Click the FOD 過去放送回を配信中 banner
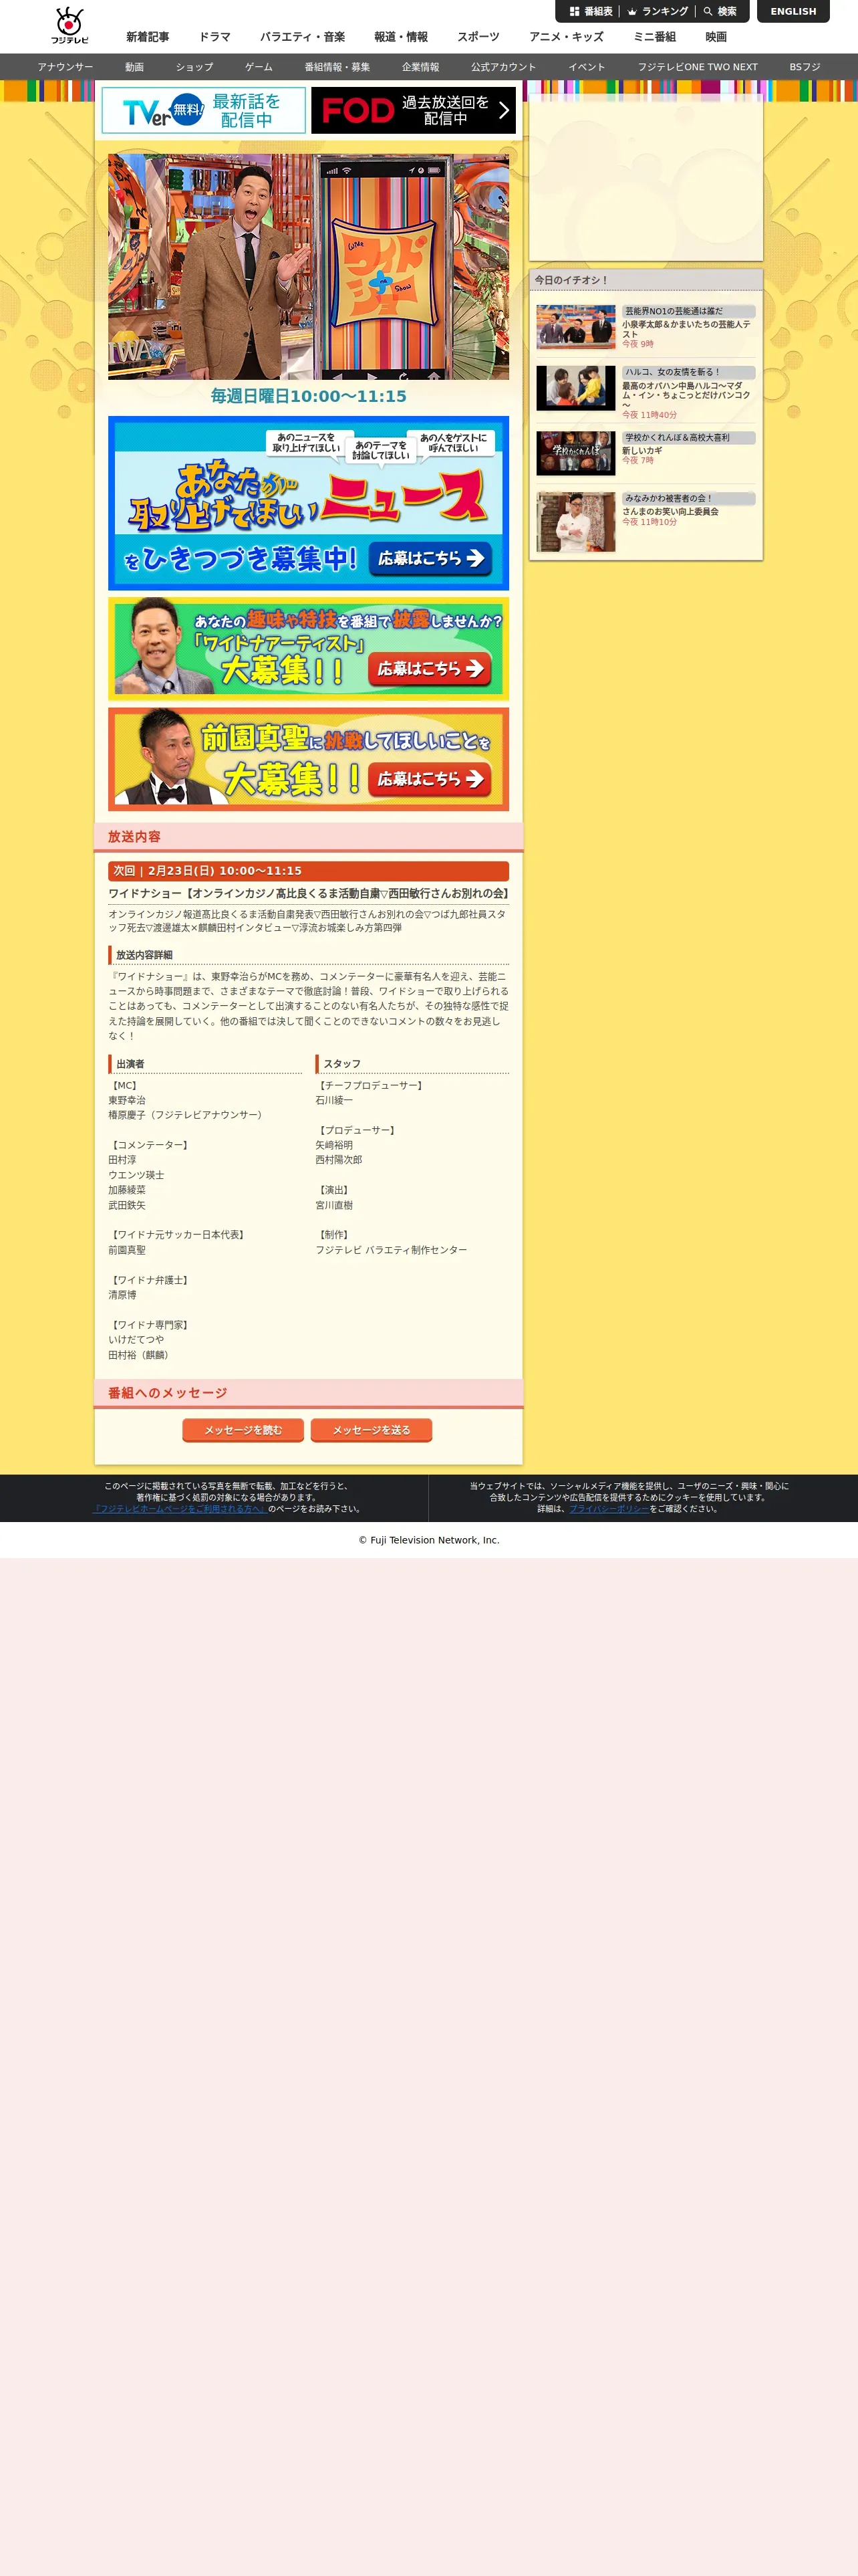This screenshot has height=2576, width=858. pos(414,110)
